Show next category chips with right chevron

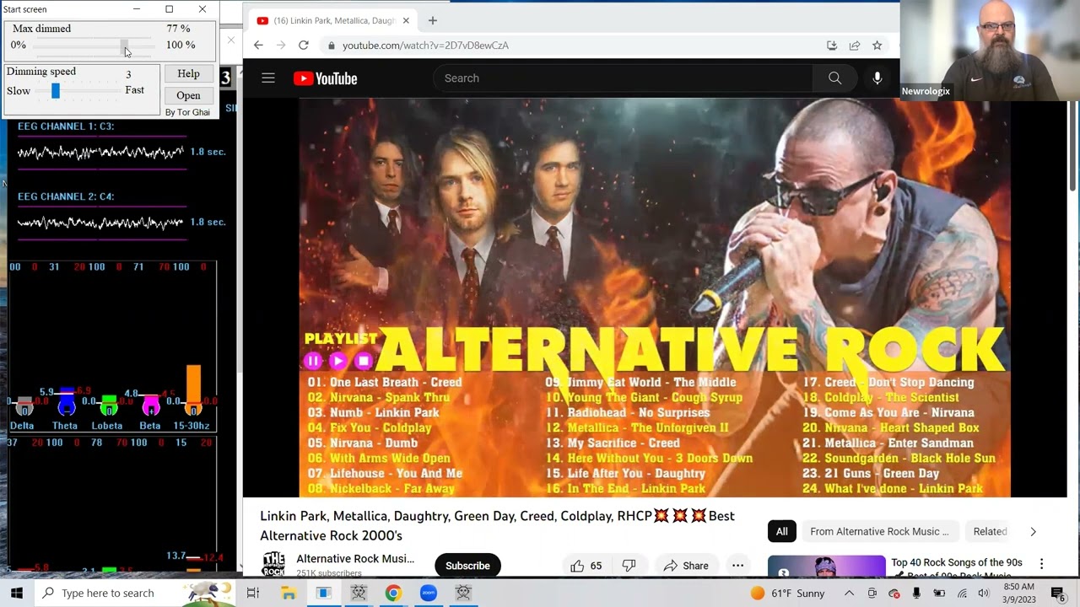tap(1033, 531)
